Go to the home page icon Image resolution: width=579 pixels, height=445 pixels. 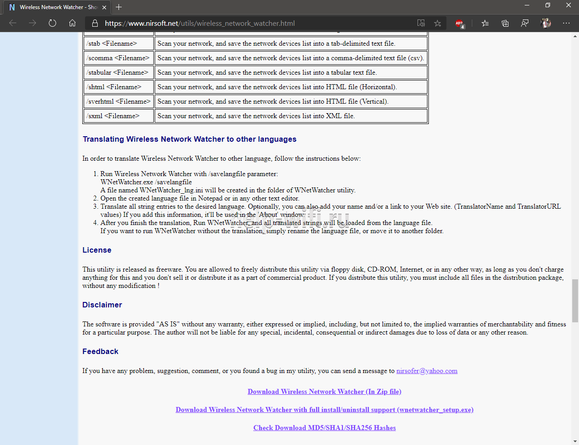pyautogui.click(x=72, y=23)
